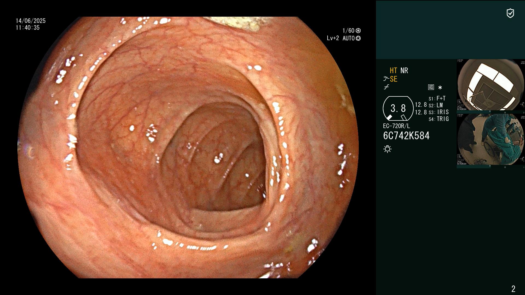
Task: Click the time 11:40:35
Action: 28,28
